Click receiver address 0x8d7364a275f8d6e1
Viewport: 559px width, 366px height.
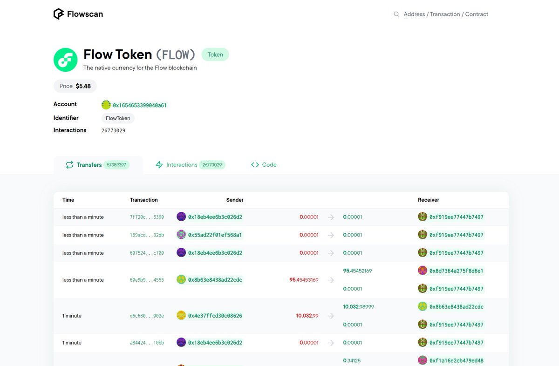tap(457, 271)
